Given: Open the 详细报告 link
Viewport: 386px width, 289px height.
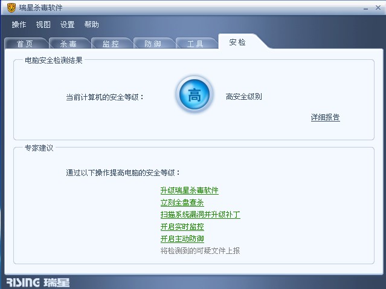Looking at the screenshot, I should coord(325,117).
